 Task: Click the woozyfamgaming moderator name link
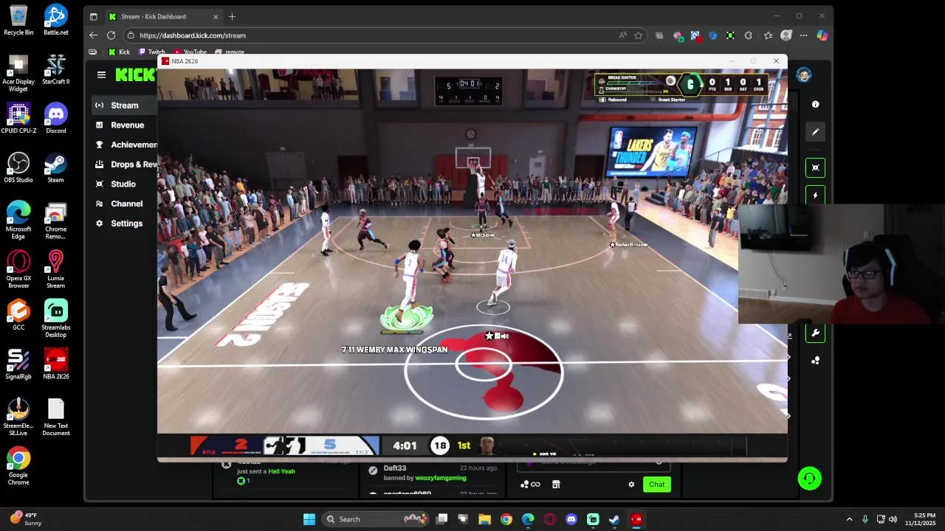click(440, 478)
